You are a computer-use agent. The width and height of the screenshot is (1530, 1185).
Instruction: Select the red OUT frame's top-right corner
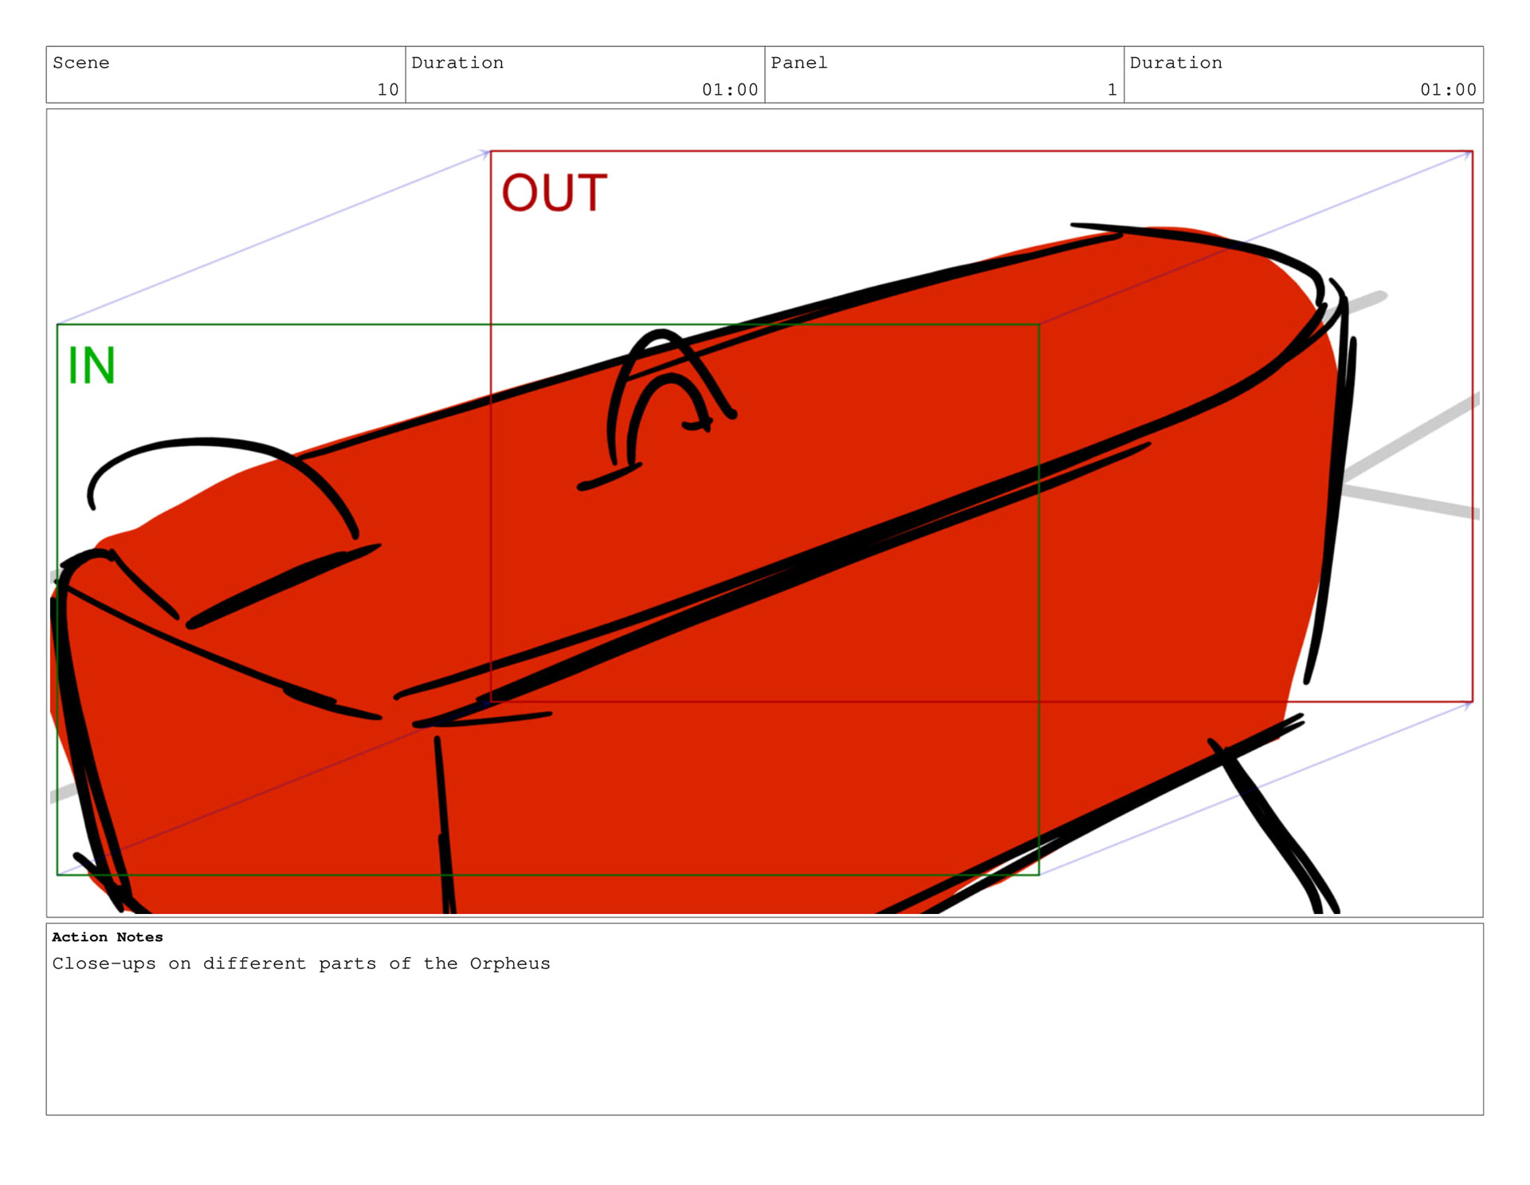1472,151
